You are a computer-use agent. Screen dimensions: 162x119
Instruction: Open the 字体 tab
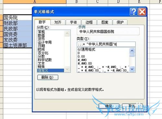[74, 22]
